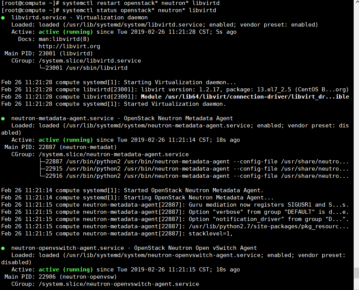Click the 'neutron-openvswitch-agent.service - OpenStack Neutron Open vSwitch Agent' heading

coord(134,248)
